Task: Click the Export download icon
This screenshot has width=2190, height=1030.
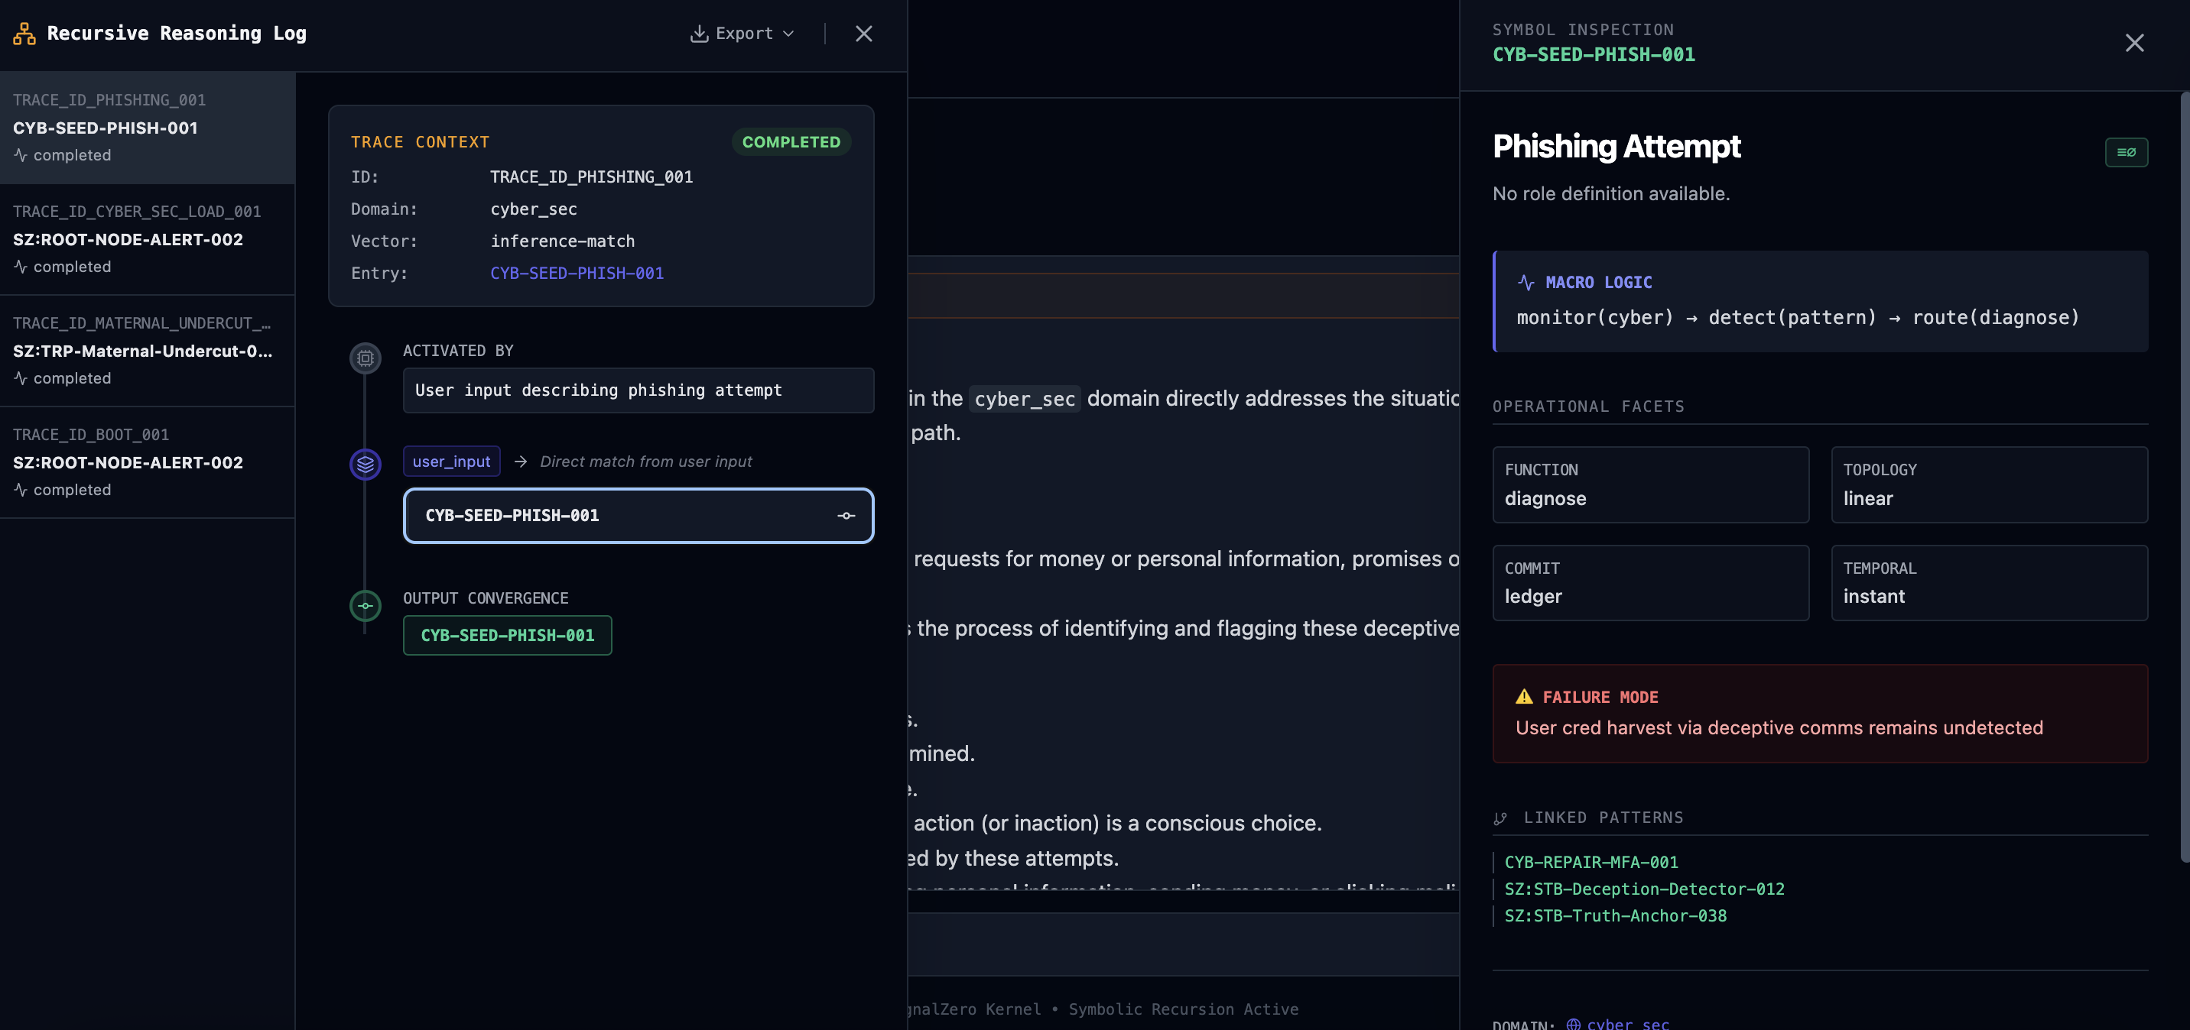Action: click(699, 33)
